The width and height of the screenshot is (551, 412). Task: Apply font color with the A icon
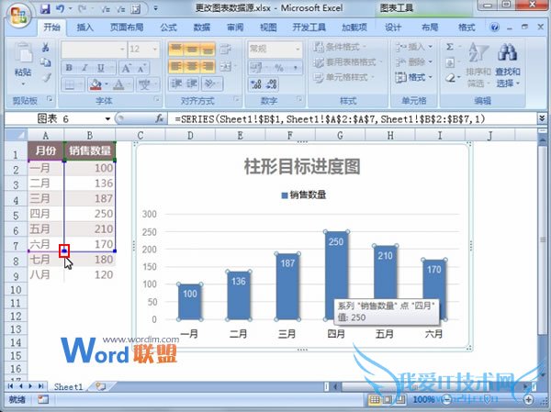tap(118, 84)
